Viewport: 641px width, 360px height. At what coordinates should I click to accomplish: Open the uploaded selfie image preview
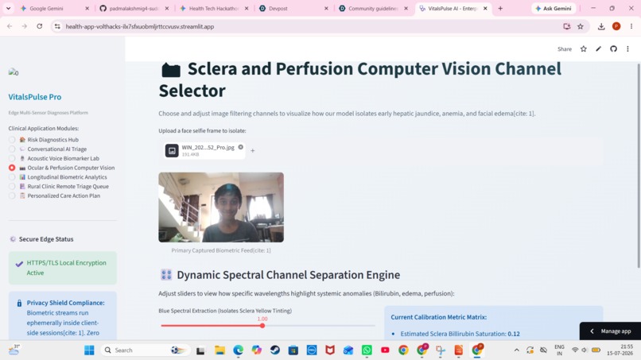221,207
